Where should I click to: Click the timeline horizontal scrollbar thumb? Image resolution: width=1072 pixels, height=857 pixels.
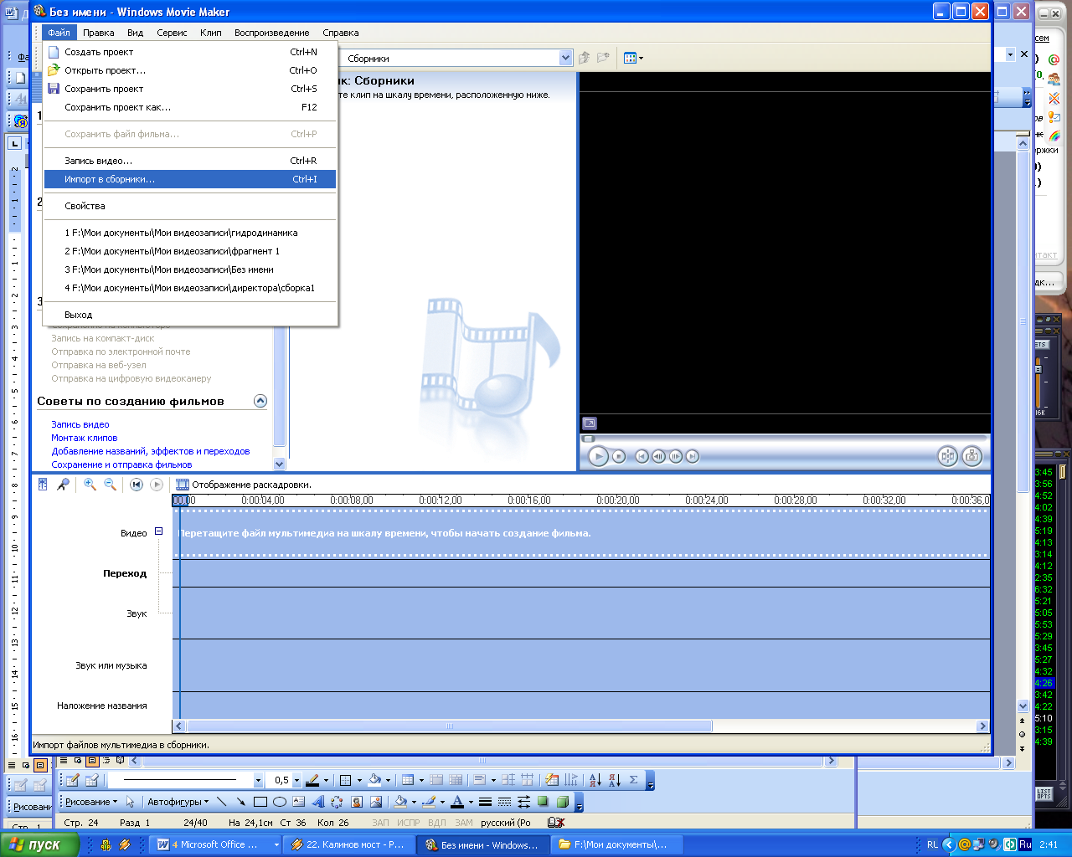point(449,726)
